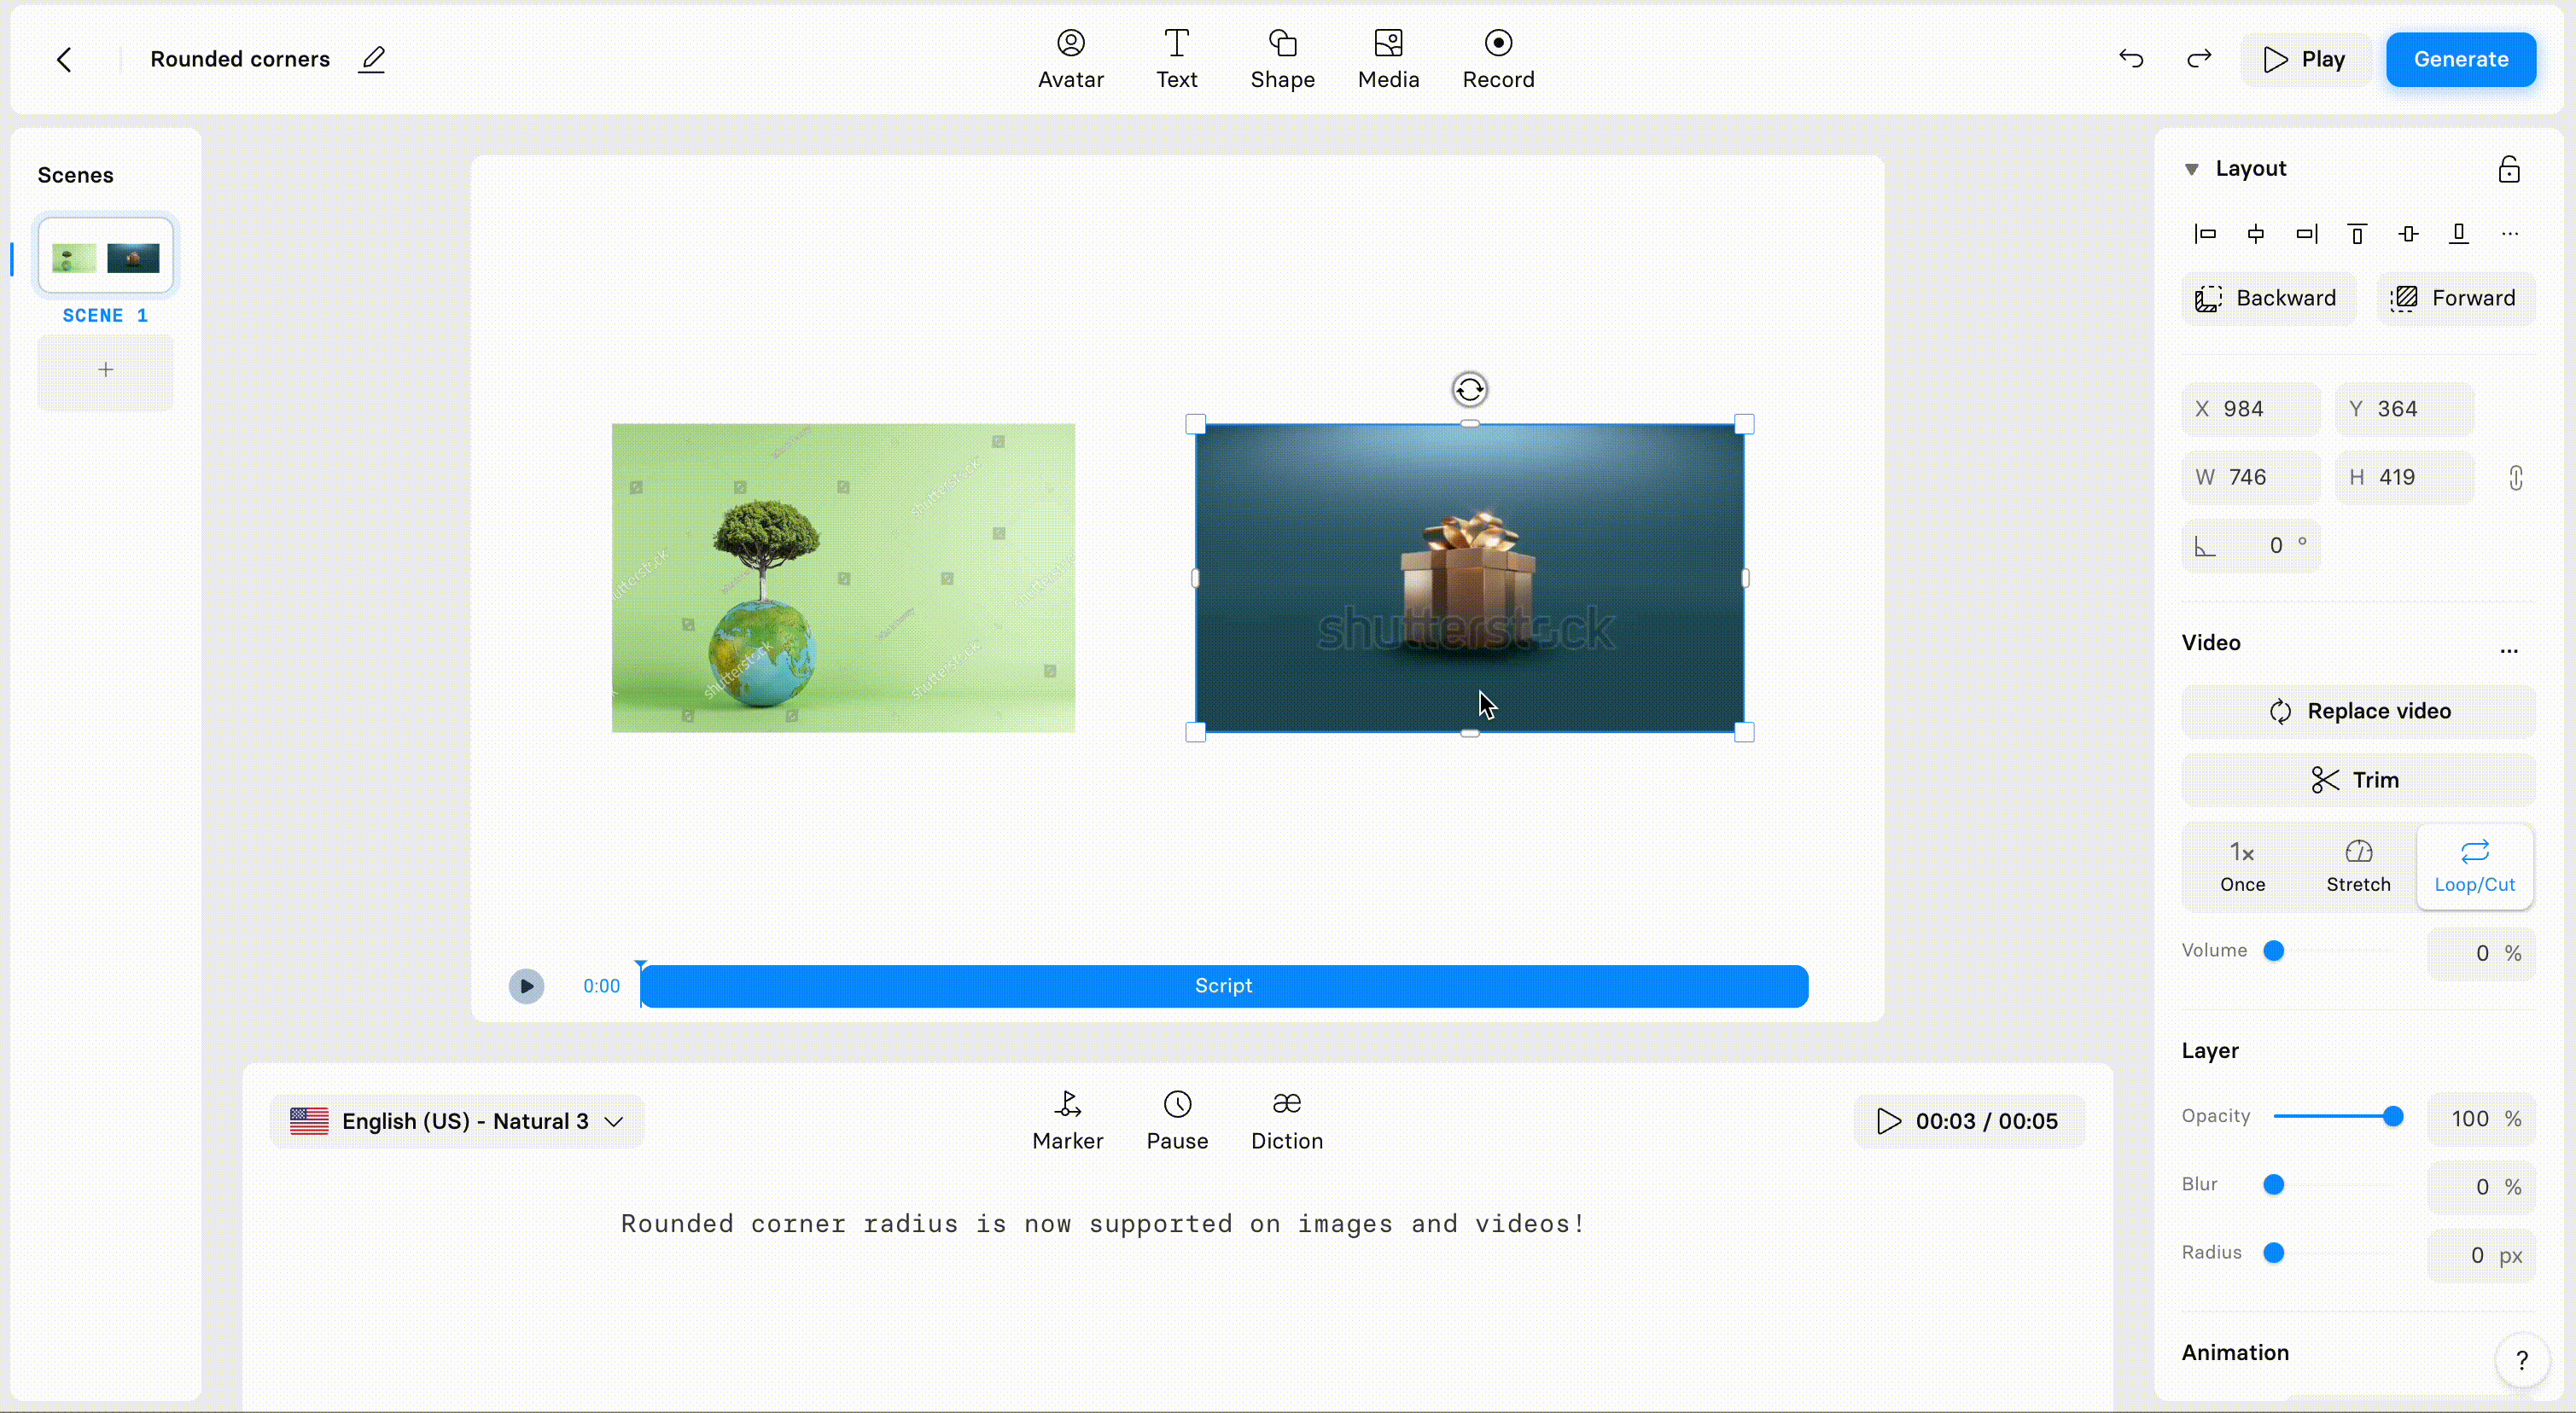Play the voice preview 00:03 / 00:05
The height and width of the screenshot is (1413, 2576).
coord(1968,1121)
